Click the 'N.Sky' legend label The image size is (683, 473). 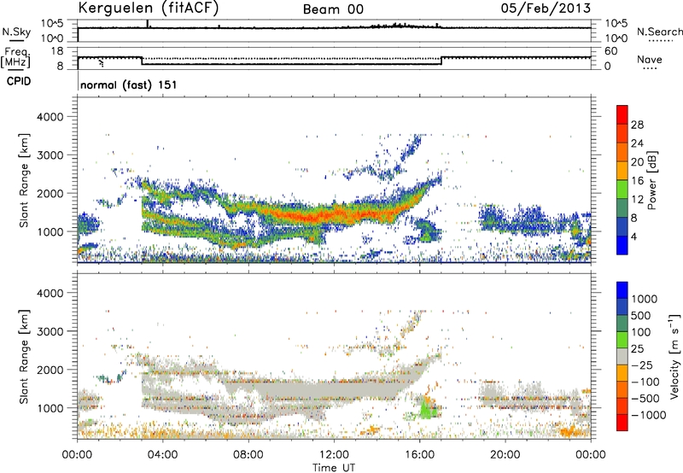pos(16,32)
